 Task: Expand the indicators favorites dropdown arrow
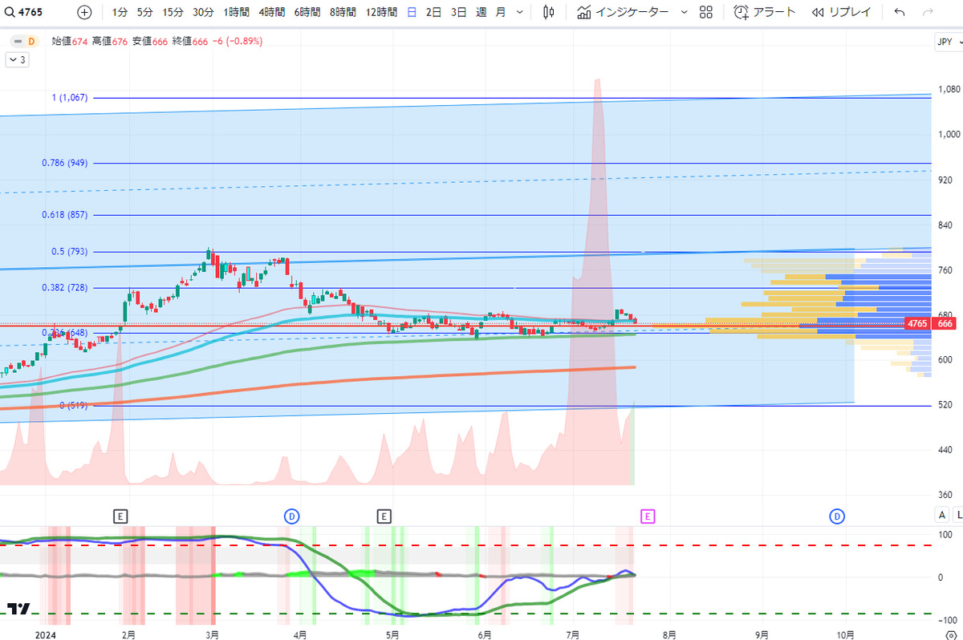(683, 12)
